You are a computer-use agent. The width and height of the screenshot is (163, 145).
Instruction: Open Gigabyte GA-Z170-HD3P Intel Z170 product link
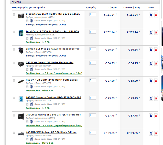click(53, 14)
